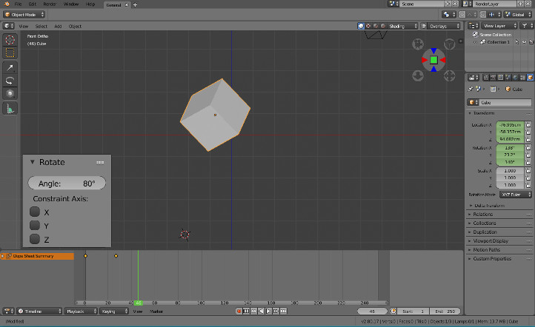
Task: Click the zoom view gizmo icon
Action: [x=449, y=75]
